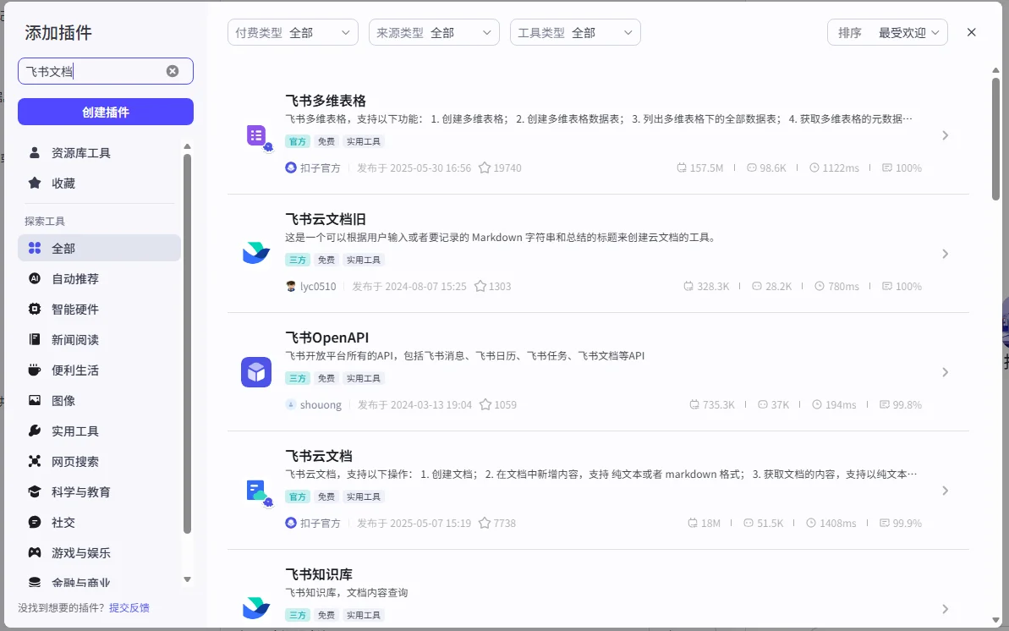Click the 自动推荐 AI icon

(35, 278)
